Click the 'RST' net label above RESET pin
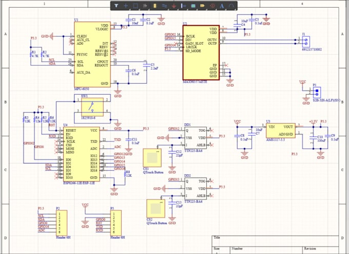 coord(52,125)
